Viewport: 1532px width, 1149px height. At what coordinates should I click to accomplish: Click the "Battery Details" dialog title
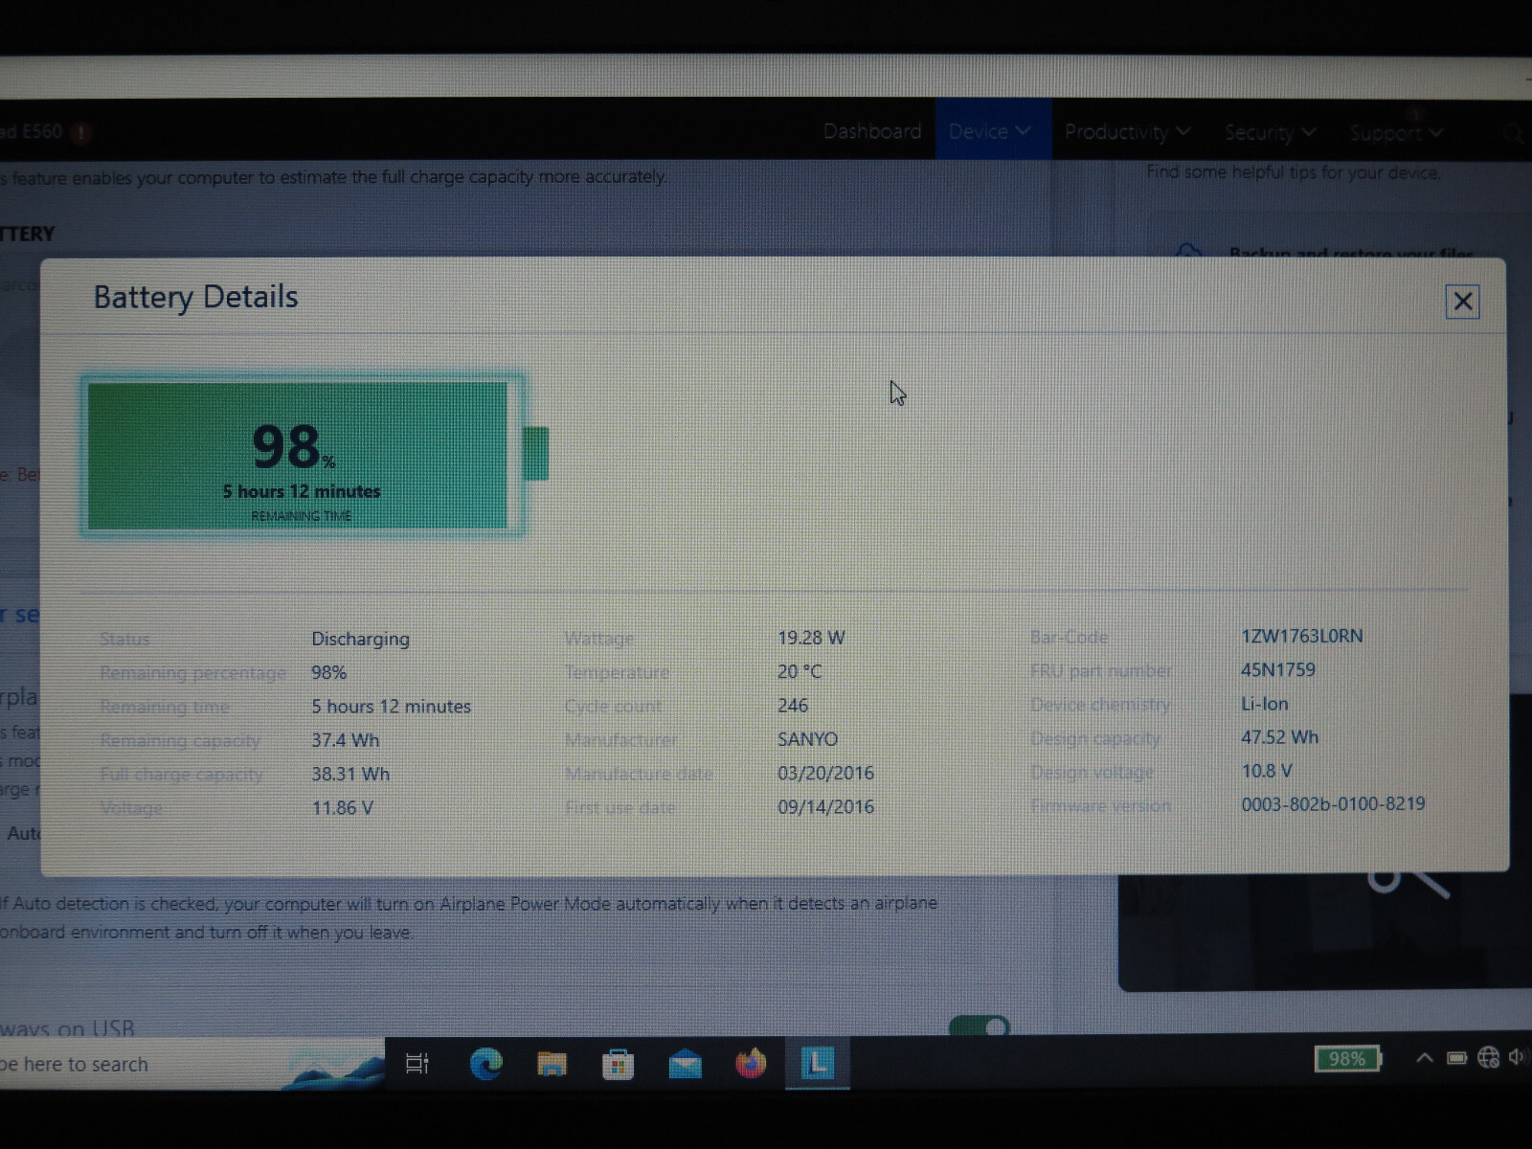pyautogui.click(x=195, y=297)
